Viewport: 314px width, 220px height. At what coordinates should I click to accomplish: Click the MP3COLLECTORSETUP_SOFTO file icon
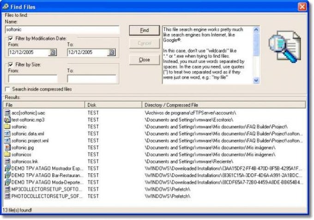(7, 189)
